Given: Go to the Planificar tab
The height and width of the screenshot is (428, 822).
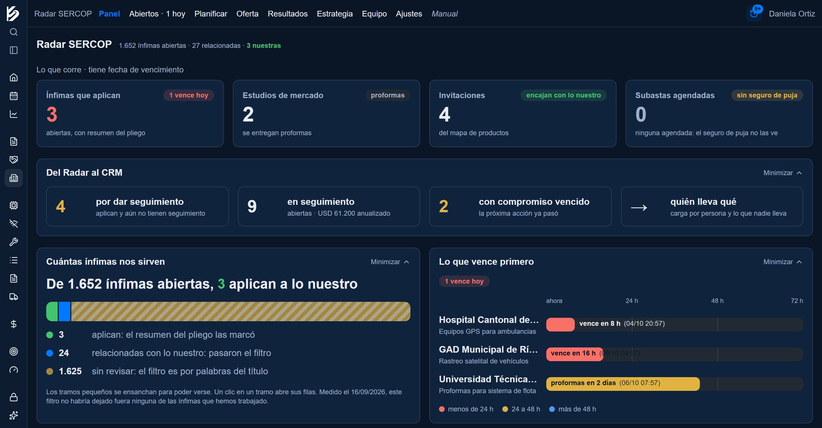Looking at the screenshot, I should point(211,14).
